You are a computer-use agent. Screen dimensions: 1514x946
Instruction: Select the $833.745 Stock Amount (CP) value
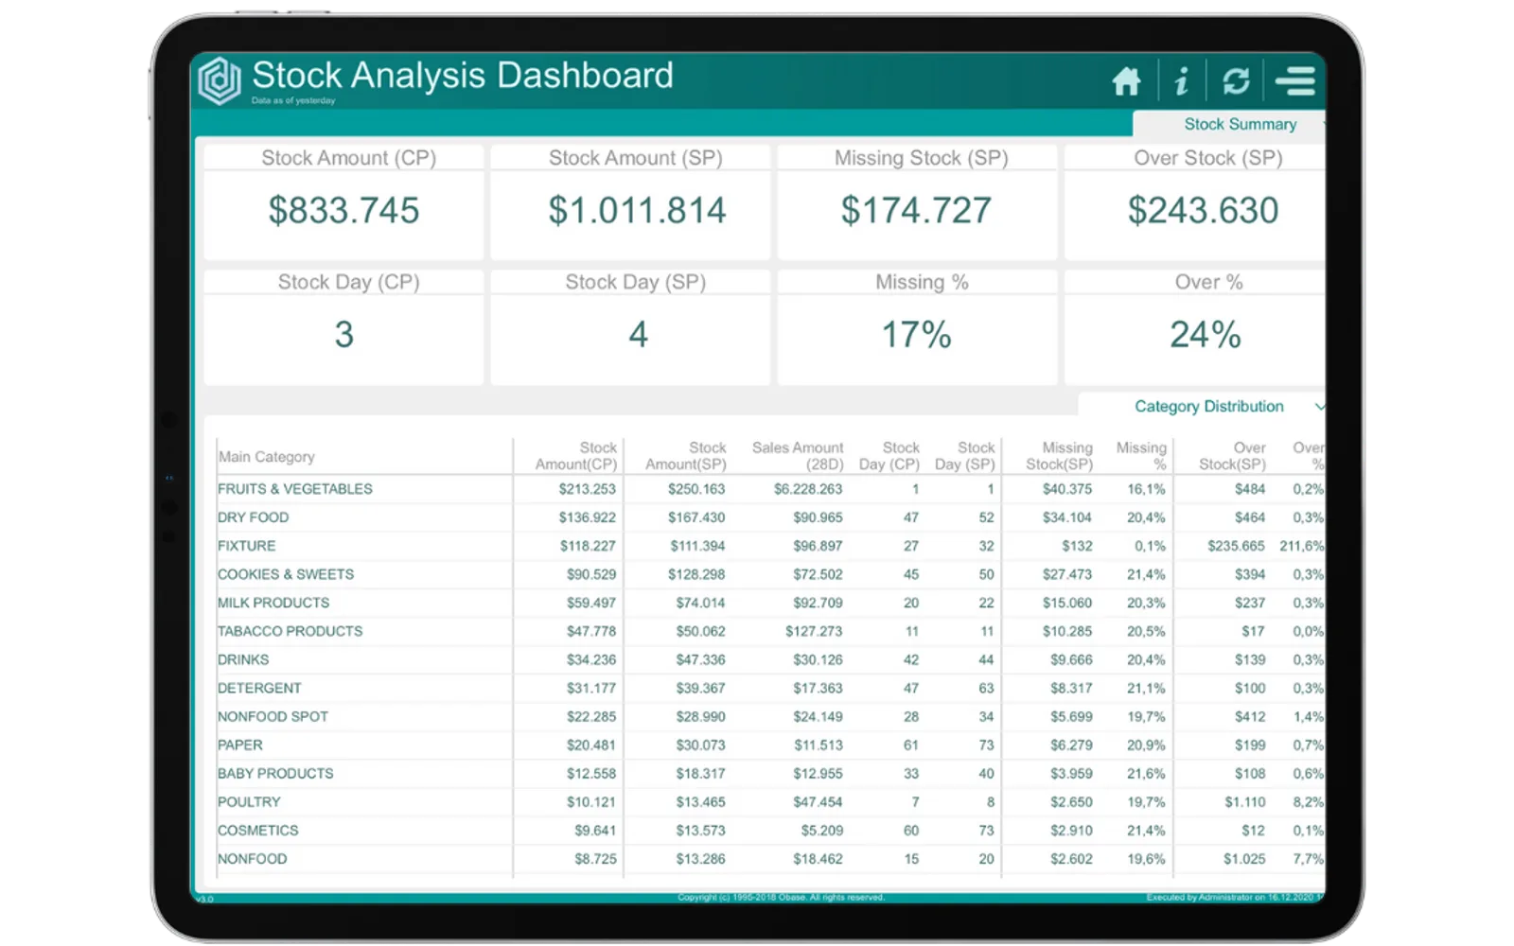(343, 210)
